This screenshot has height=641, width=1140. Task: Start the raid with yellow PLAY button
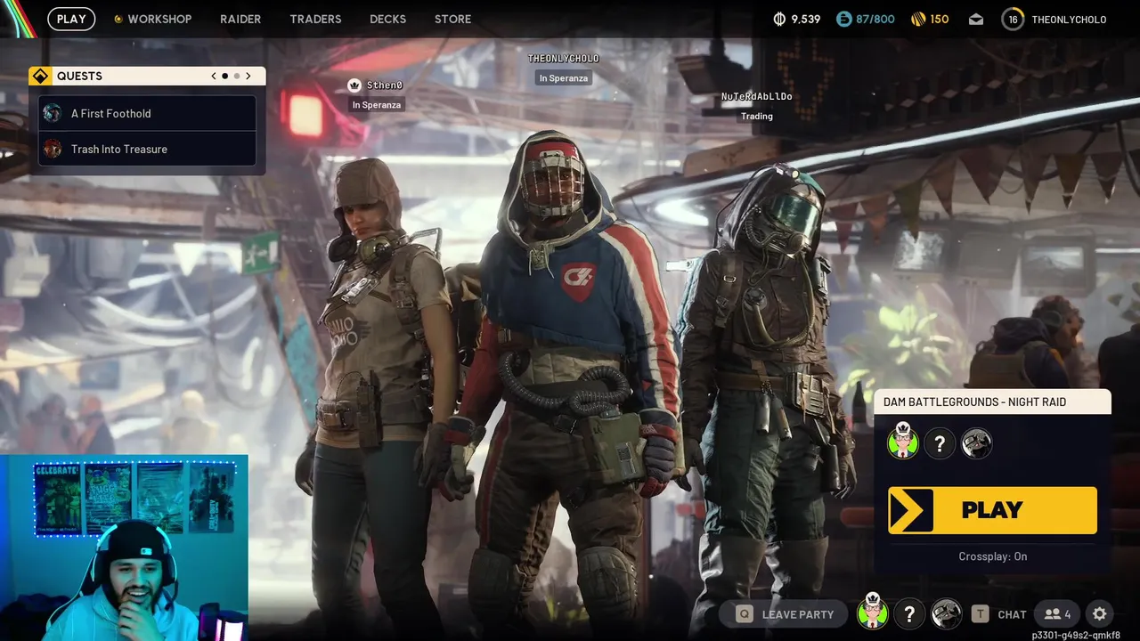992,510
